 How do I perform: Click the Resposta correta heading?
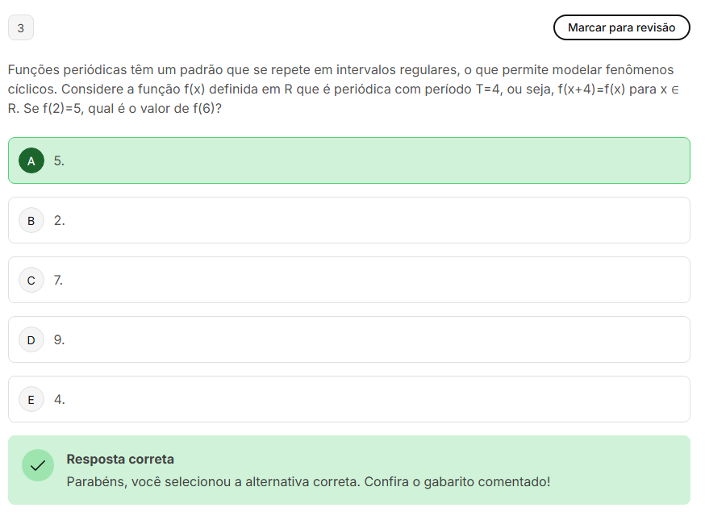click(119, 460)
